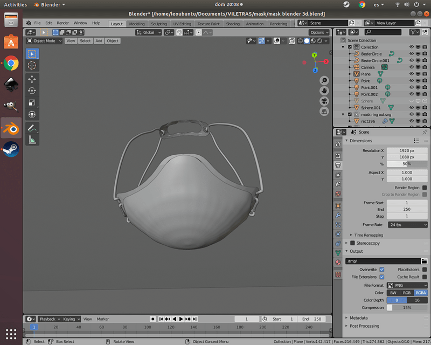Select RGB color mode

click(407, 293)
